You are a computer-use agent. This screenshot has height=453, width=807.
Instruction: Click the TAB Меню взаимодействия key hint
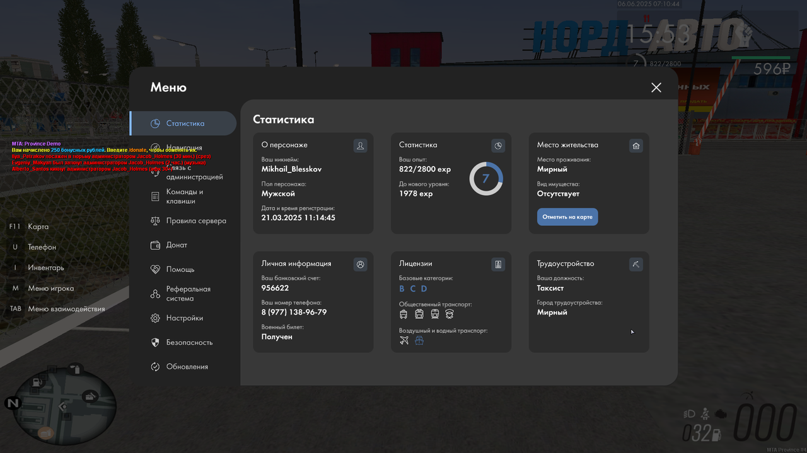pos(57,309)
